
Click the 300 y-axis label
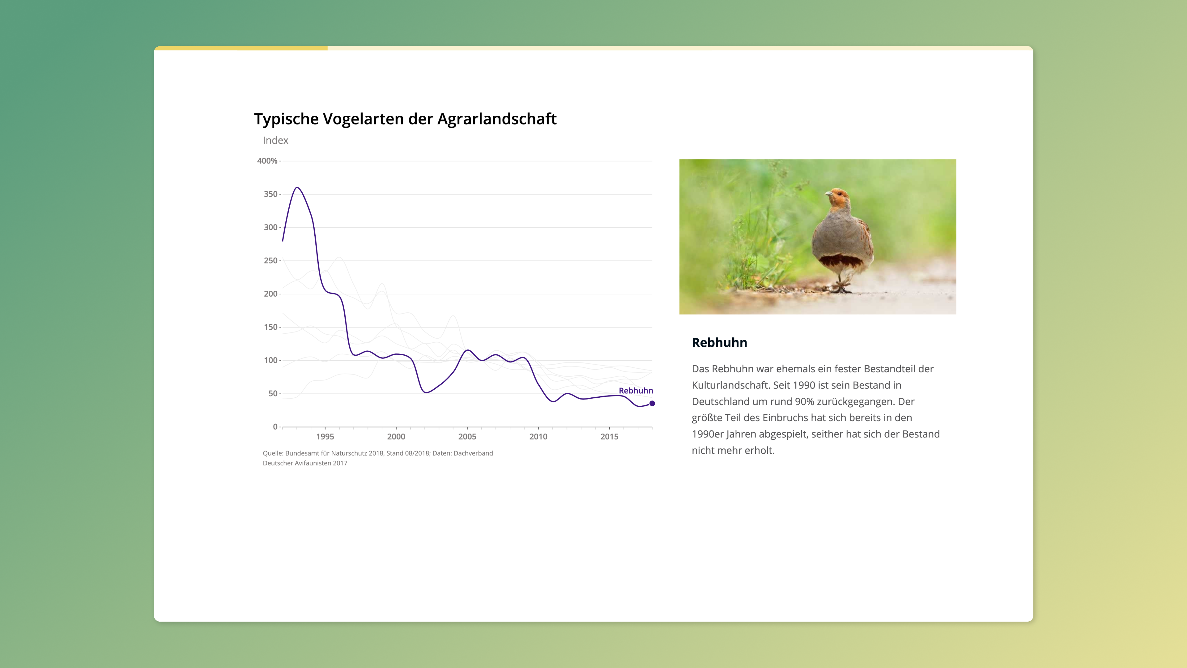[270, 227]
